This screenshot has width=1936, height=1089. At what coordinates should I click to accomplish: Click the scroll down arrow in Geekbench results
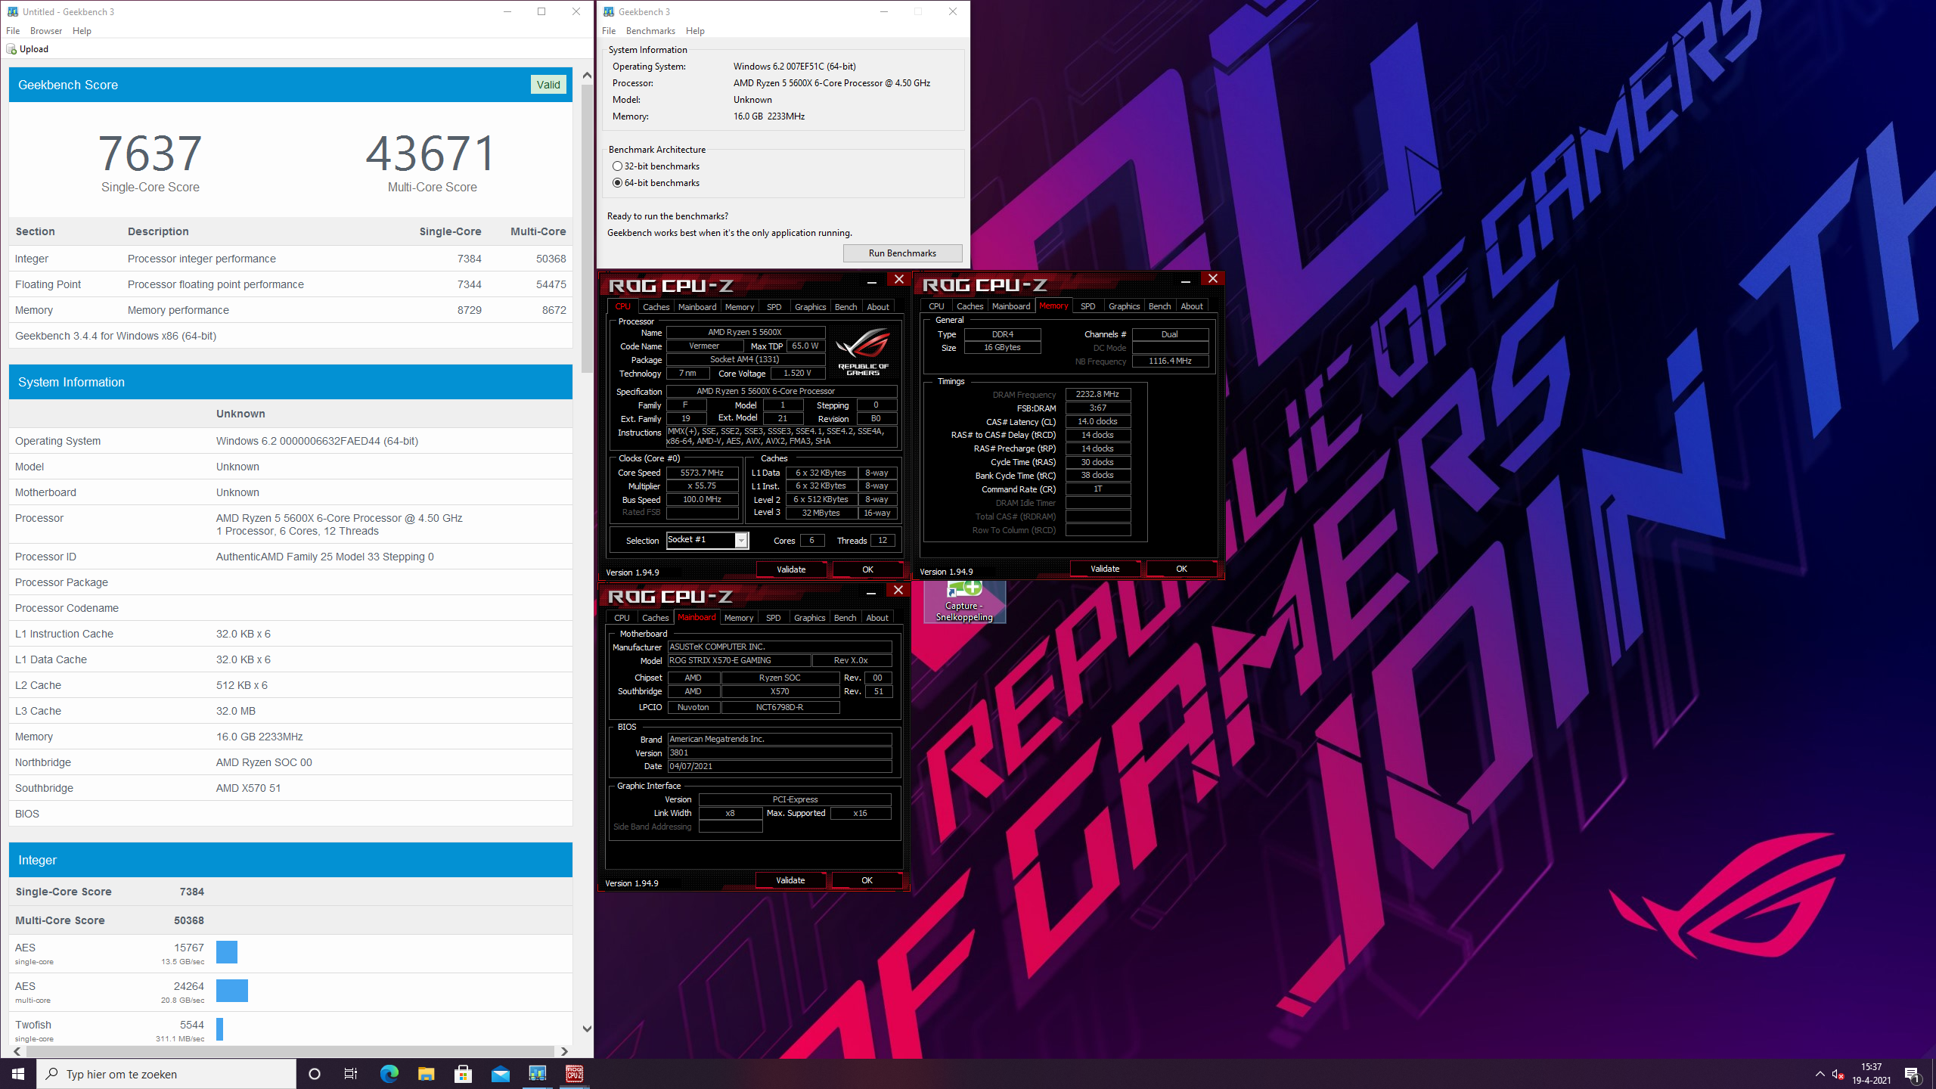[x=587, y=1028]
